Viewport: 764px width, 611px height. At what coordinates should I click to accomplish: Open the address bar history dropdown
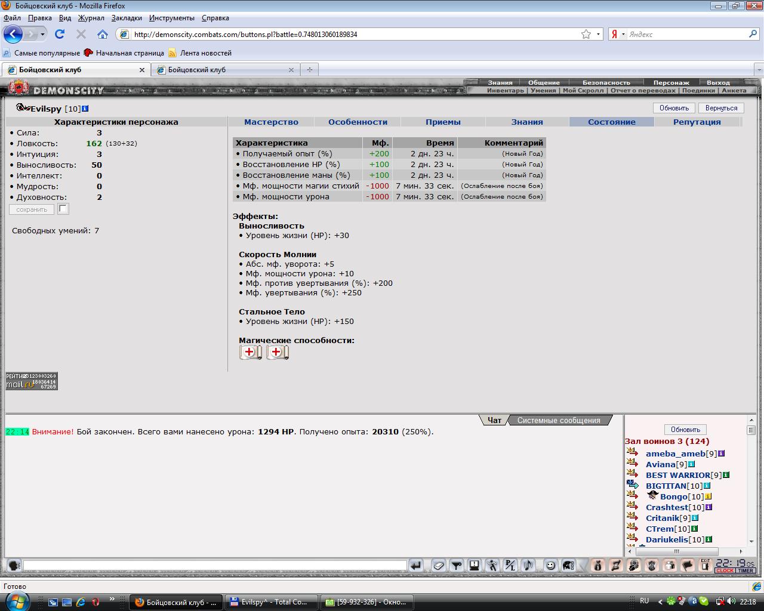pyautogui.click(x=599, y=34)
